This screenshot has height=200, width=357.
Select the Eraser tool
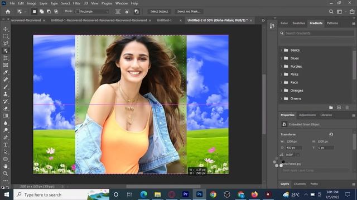coord(6,109)
